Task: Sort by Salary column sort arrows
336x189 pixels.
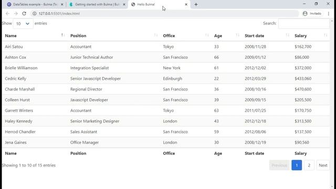Action: [x=325, y=35]
